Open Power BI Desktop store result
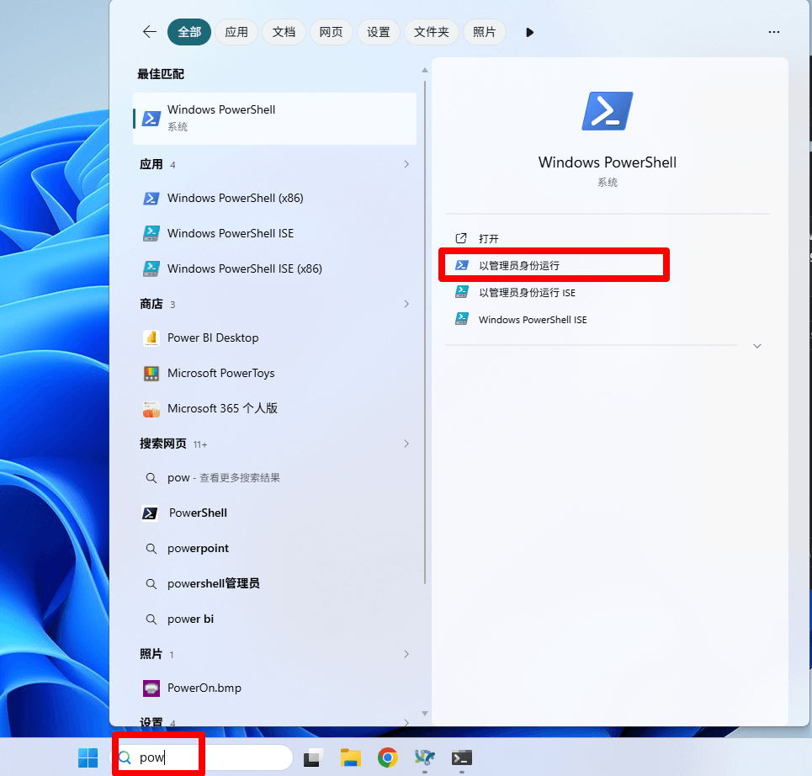812x776 pixels. point(213,338)
